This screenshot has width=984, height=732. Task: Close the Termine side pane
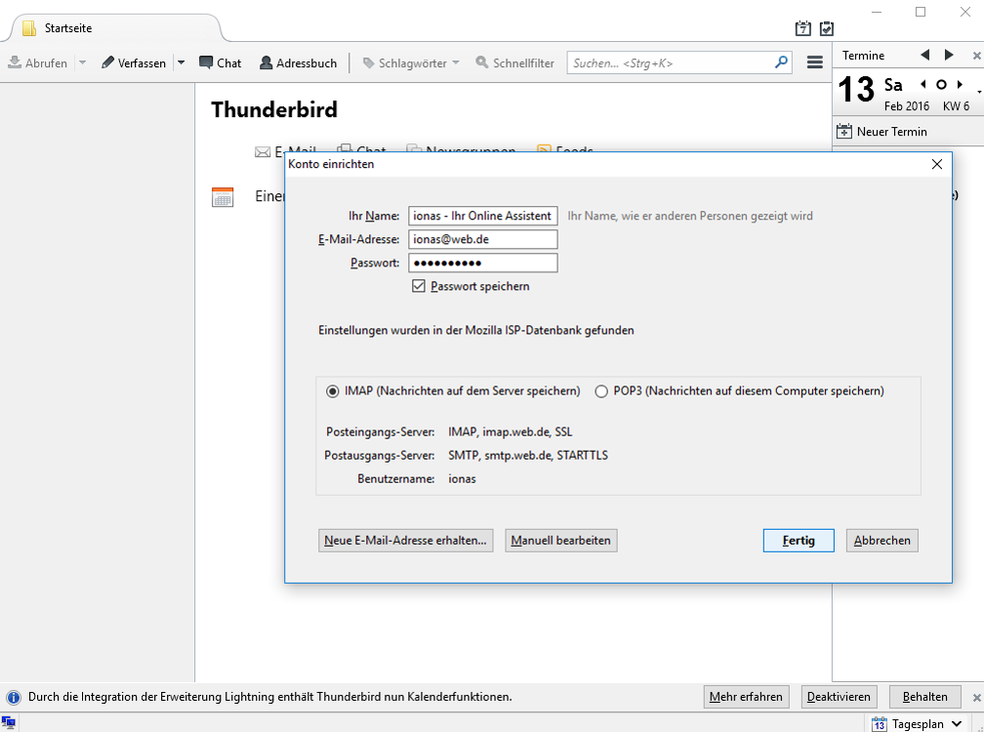click(976, 56)
